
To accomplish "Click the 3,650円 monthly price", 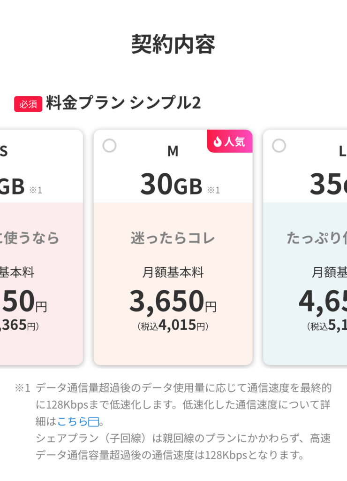I will pyautogui.click(x=173, y=301).
